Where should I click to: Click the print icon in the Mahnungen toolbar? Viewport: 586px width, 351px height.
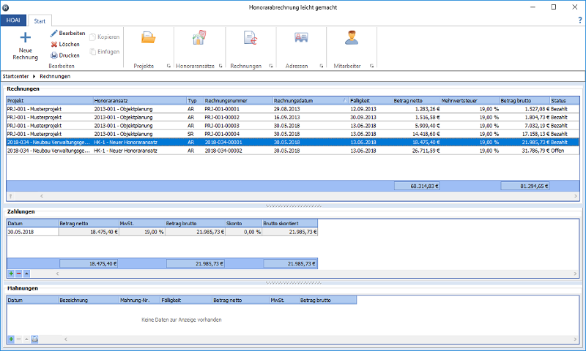click(35, 339)
